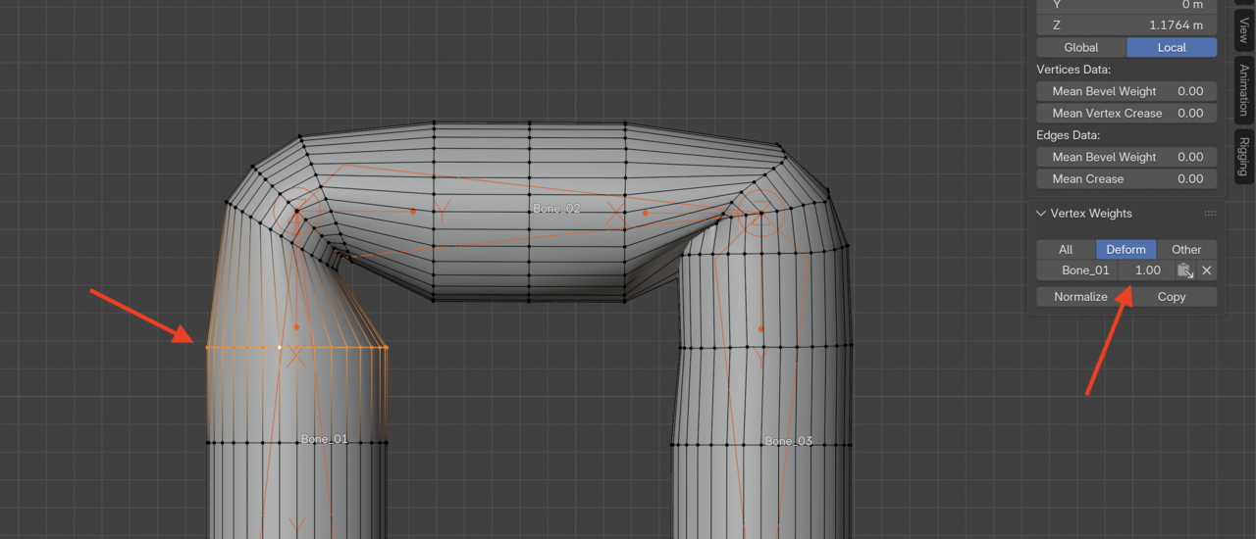
Task: Switch transform orientation to Global
Action: point(1080,47)
